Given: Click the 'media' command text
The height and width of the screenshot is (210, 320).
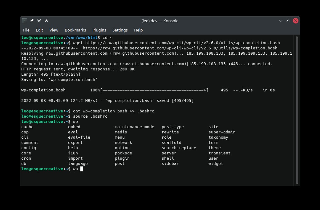Looking at the screenshot, I should pos(121,132).
